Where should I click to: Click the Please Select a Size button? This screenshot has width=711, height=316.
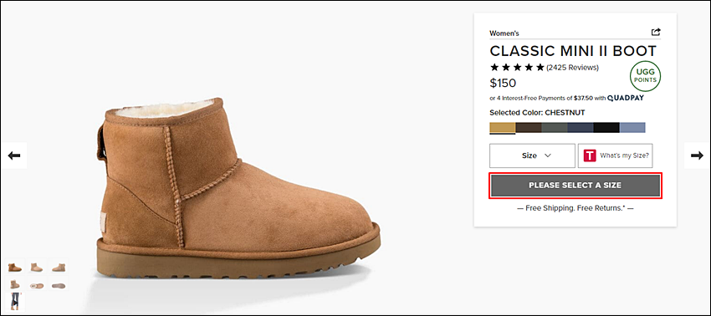tap(575, 186)
